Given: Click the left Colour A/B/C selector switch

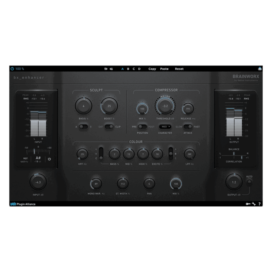Looking at the screenshot, I should [101, 154].
